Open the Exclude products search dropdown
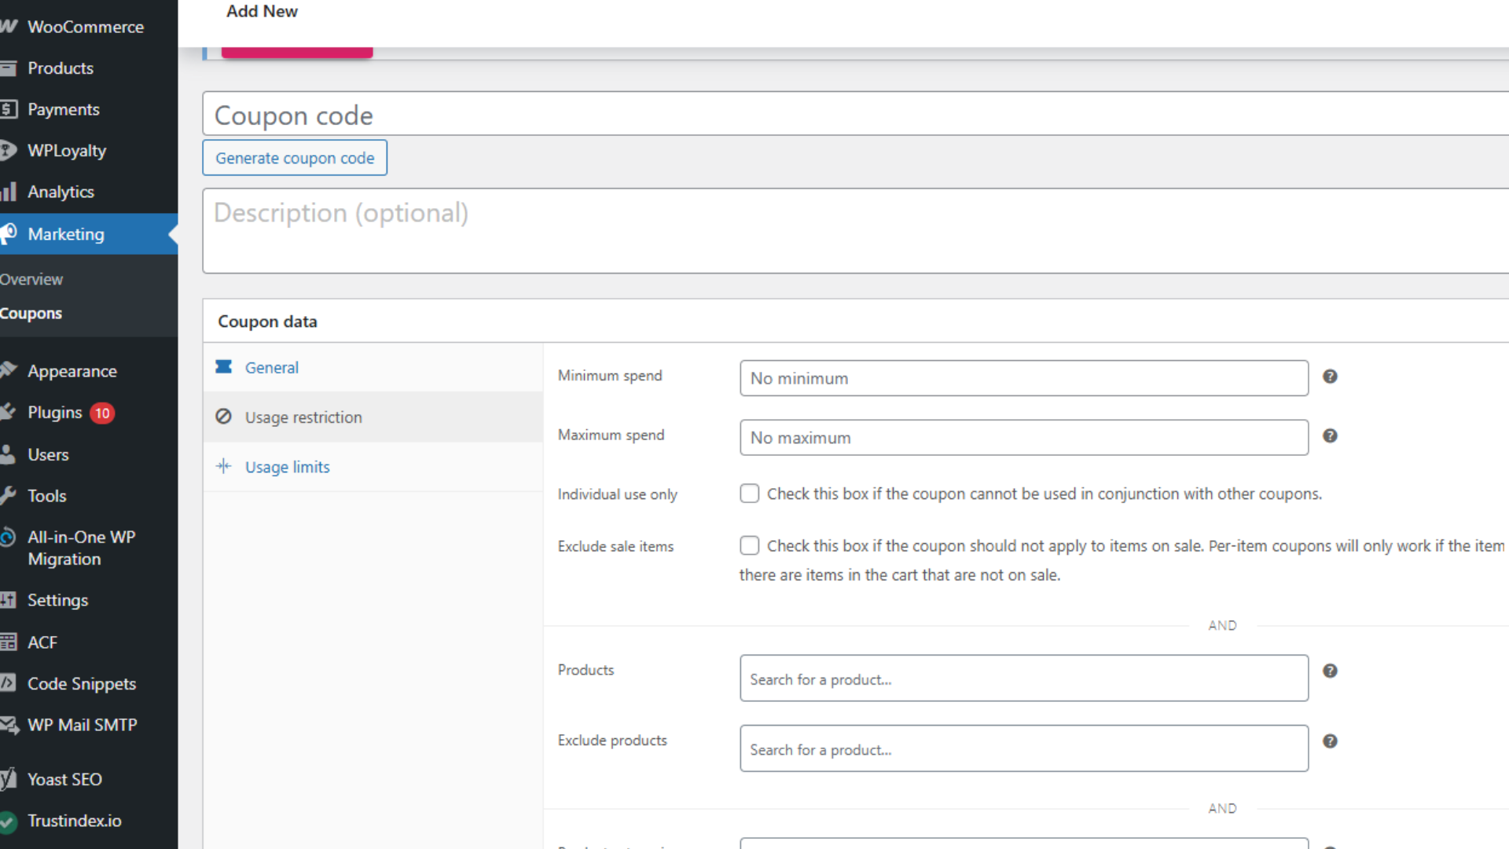1509x849 pixels. click(1023, 749)
